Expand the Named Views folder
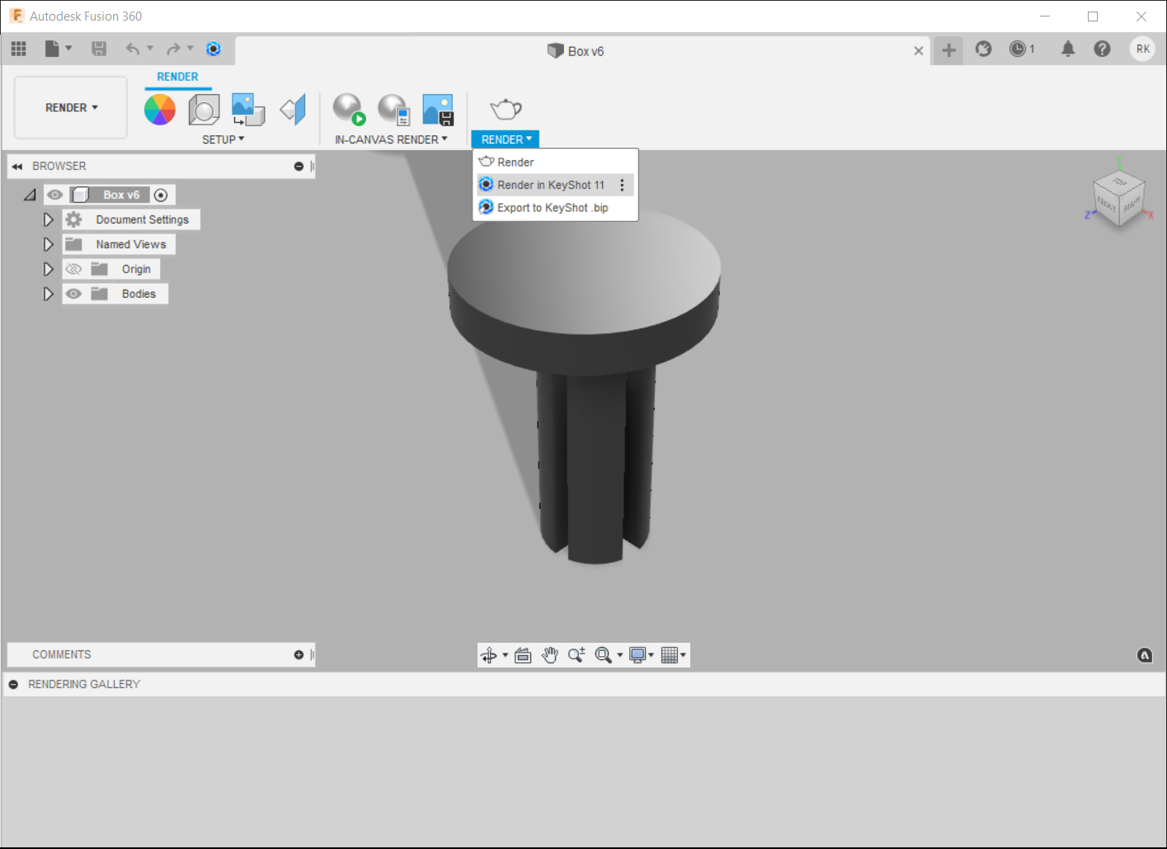 [48, 244]
